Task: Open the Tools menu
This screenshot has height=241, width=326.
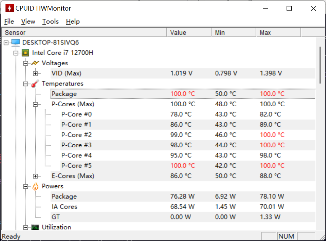Action: point(50,21)
